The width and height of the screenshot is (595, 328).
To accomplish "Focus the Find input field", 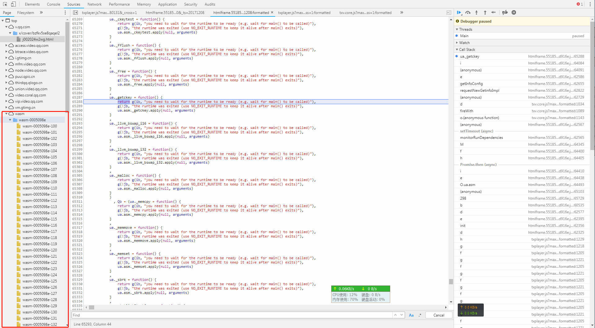I will point(232,315).
